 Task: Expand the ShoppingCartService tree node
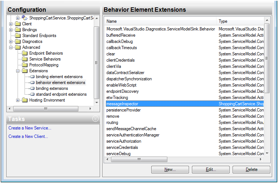click(18, 18)
